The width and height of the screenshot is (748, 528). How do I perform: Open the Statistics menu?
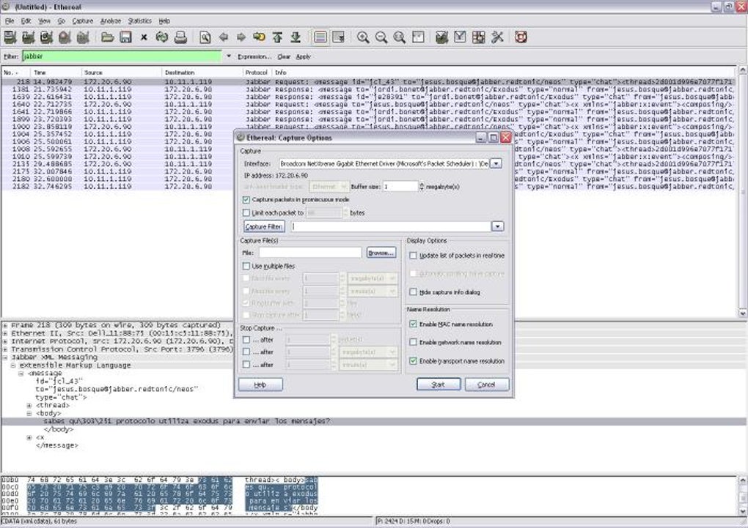[140, 21]
